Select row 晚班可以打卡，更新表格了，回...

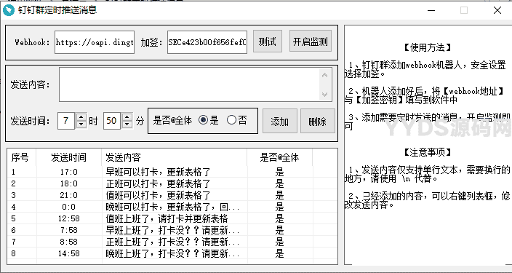(x=172, y=207)
